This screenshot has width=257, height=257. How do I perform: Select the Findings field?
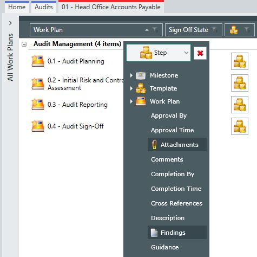(177, 233)
